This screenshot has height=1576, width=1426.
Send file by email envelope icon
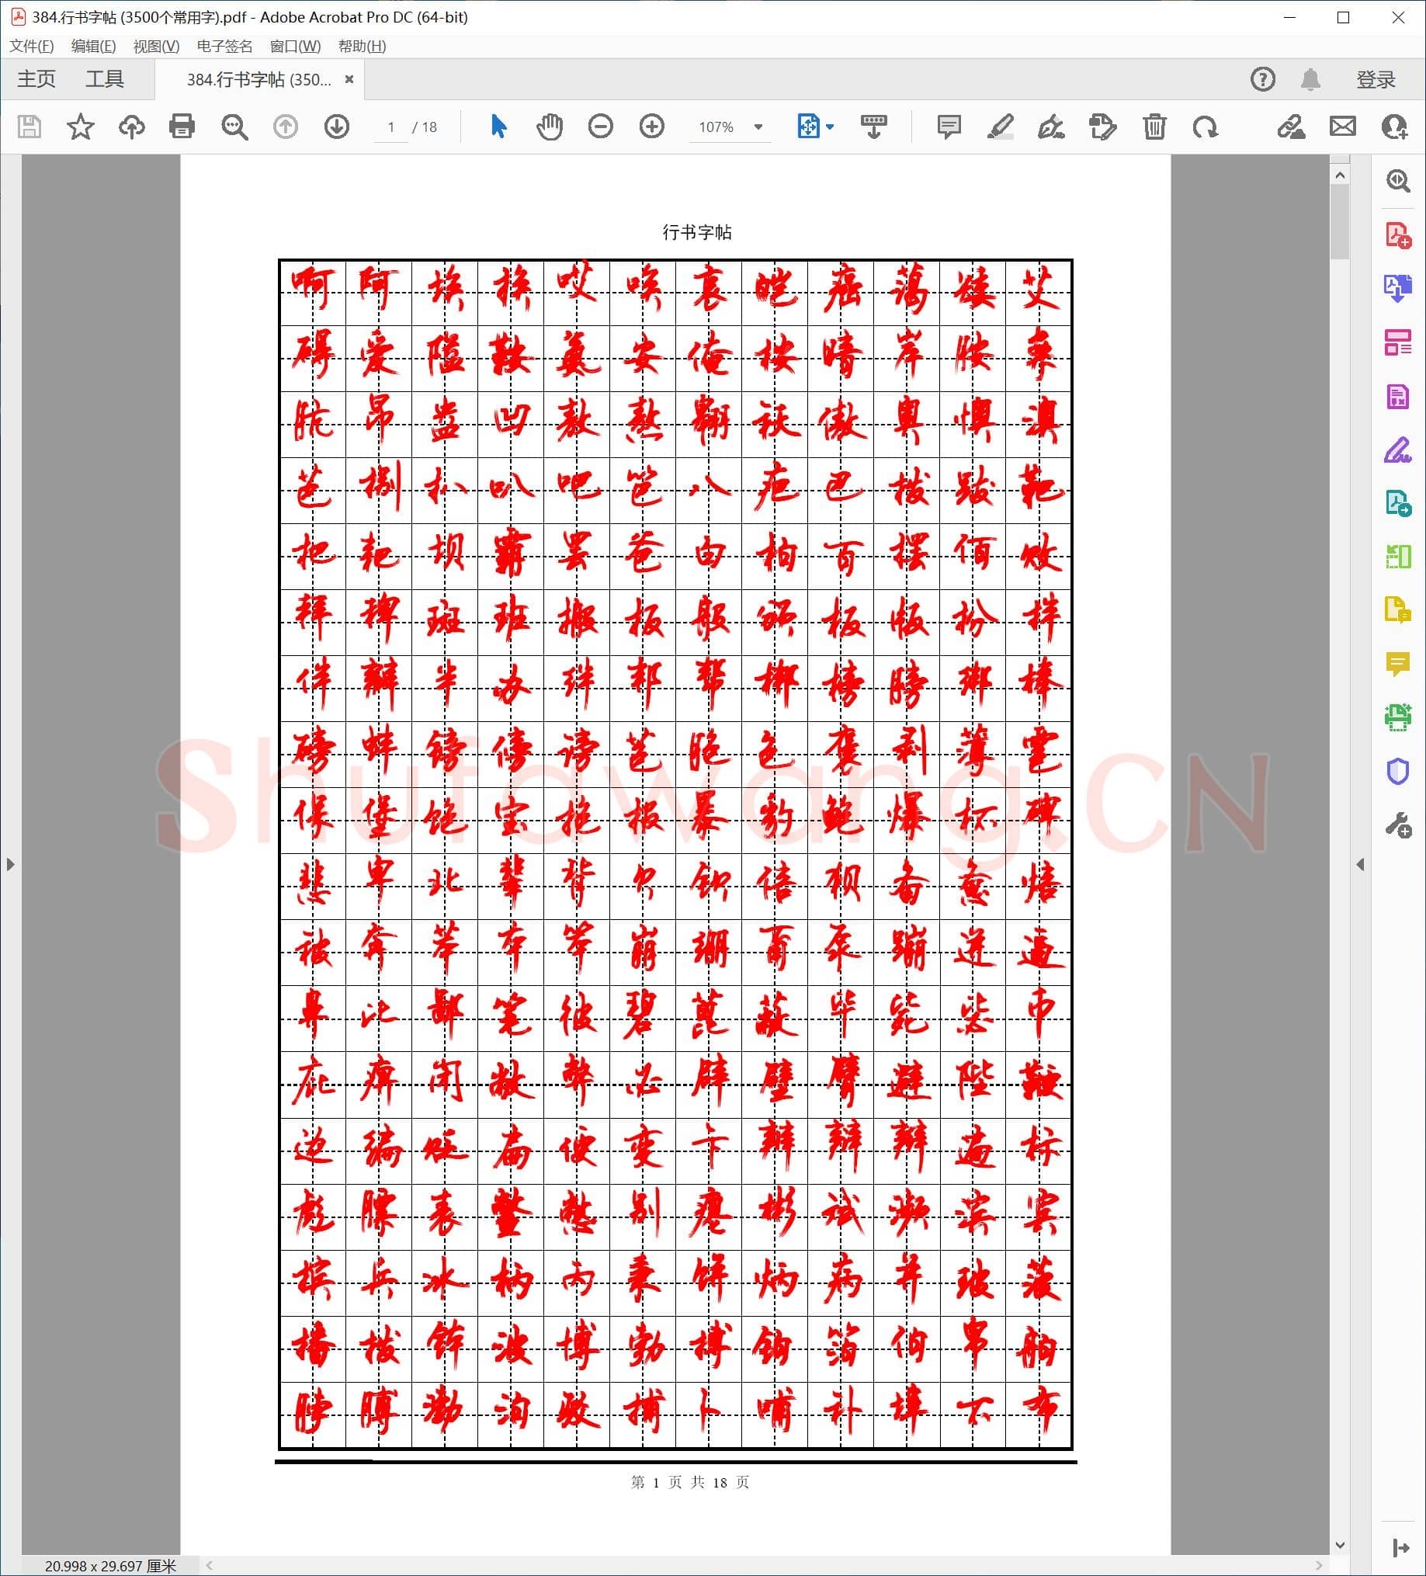1342,126
